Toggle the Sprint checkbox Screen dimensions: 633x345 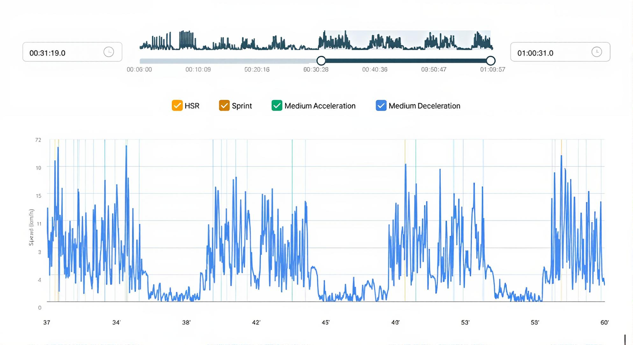(x=224, y=106)
